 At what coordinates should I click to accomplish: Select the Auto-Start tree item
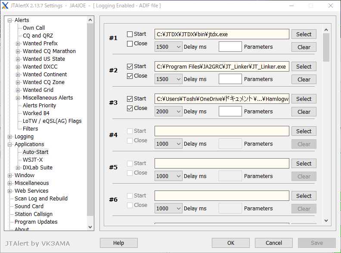tap(35, 152)
